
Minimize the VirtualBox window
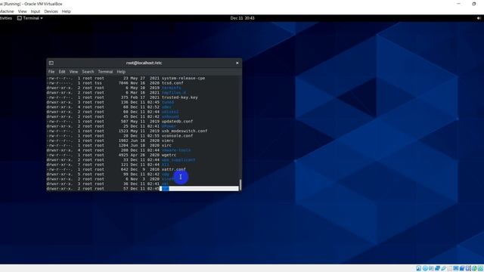click(x=458, y=4)
